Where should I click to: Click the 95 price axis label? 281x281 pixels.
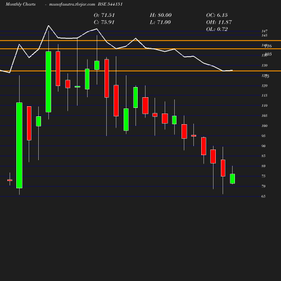(x=264, y=136)
